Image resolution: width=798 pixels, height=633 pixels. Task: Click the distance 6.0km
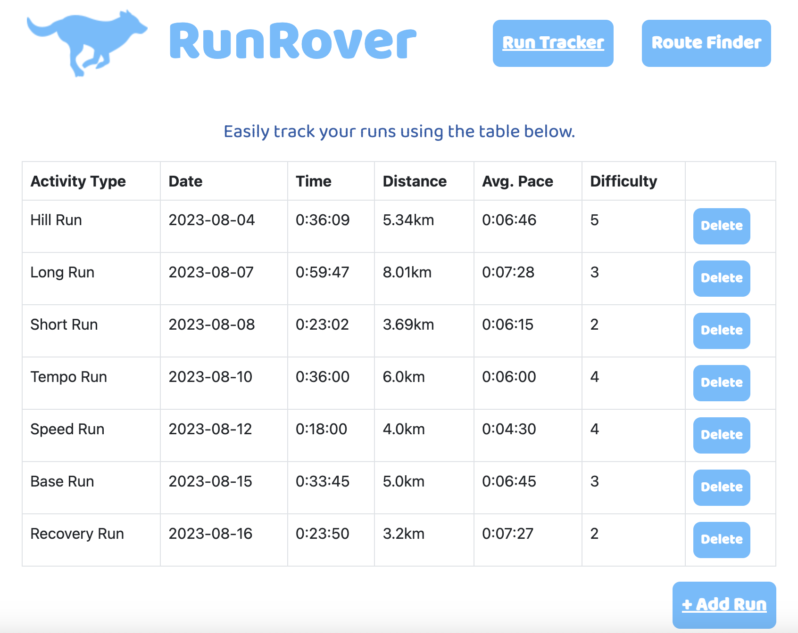[x=404, y=377]
